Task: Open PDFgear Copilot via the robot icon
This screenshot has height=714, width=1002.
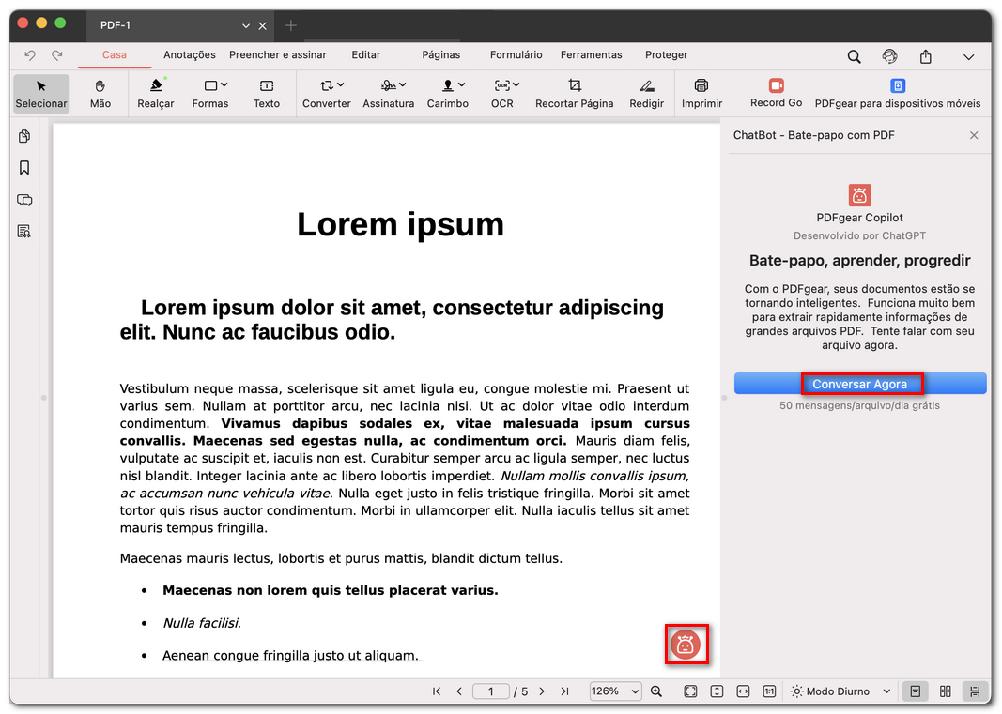Action: pyautogui.click(x=686, y=645)
